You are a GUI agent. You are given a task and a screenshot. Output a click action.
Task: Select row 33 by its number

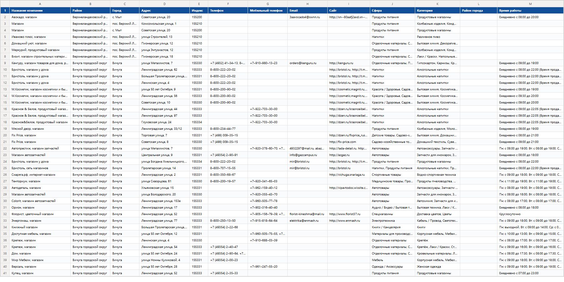(5, 221)
